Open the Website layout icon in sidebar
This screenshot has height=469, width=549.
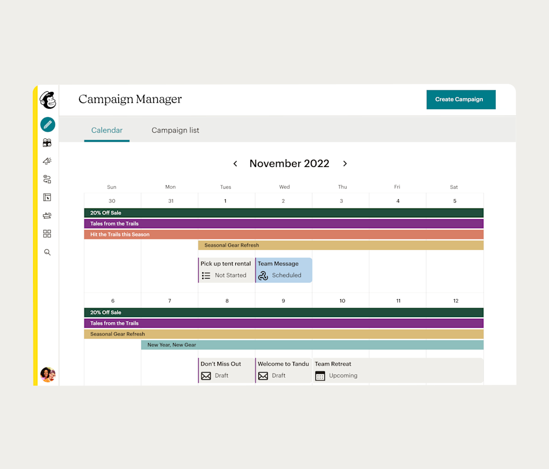[47, 197]
